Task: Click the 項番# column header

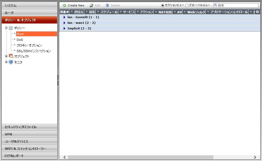Action: 64,12
